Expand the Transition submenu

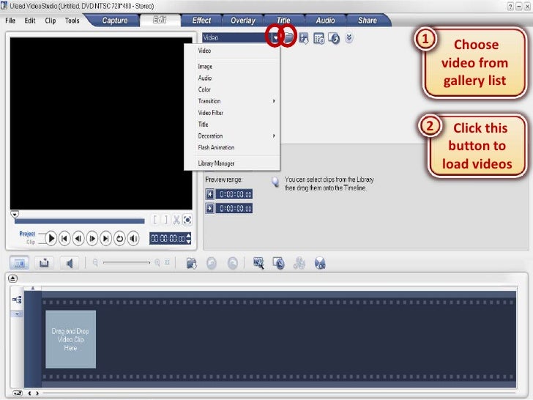coord(232,101)
